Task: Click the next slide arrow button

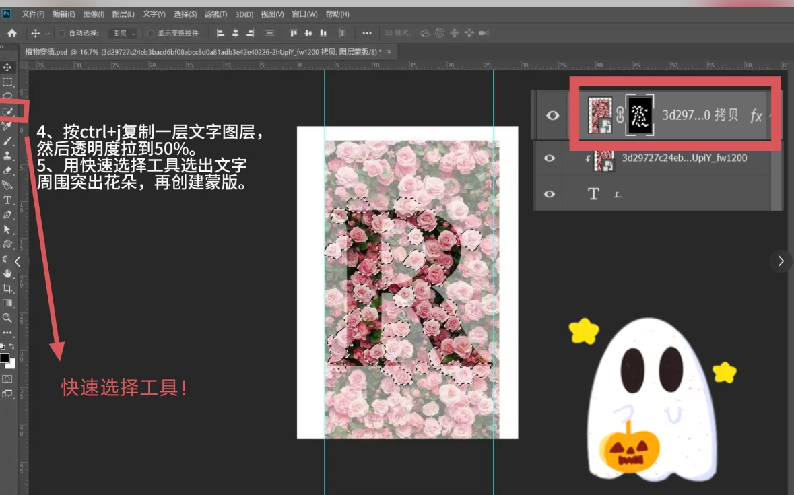Action: pos(781,261)
